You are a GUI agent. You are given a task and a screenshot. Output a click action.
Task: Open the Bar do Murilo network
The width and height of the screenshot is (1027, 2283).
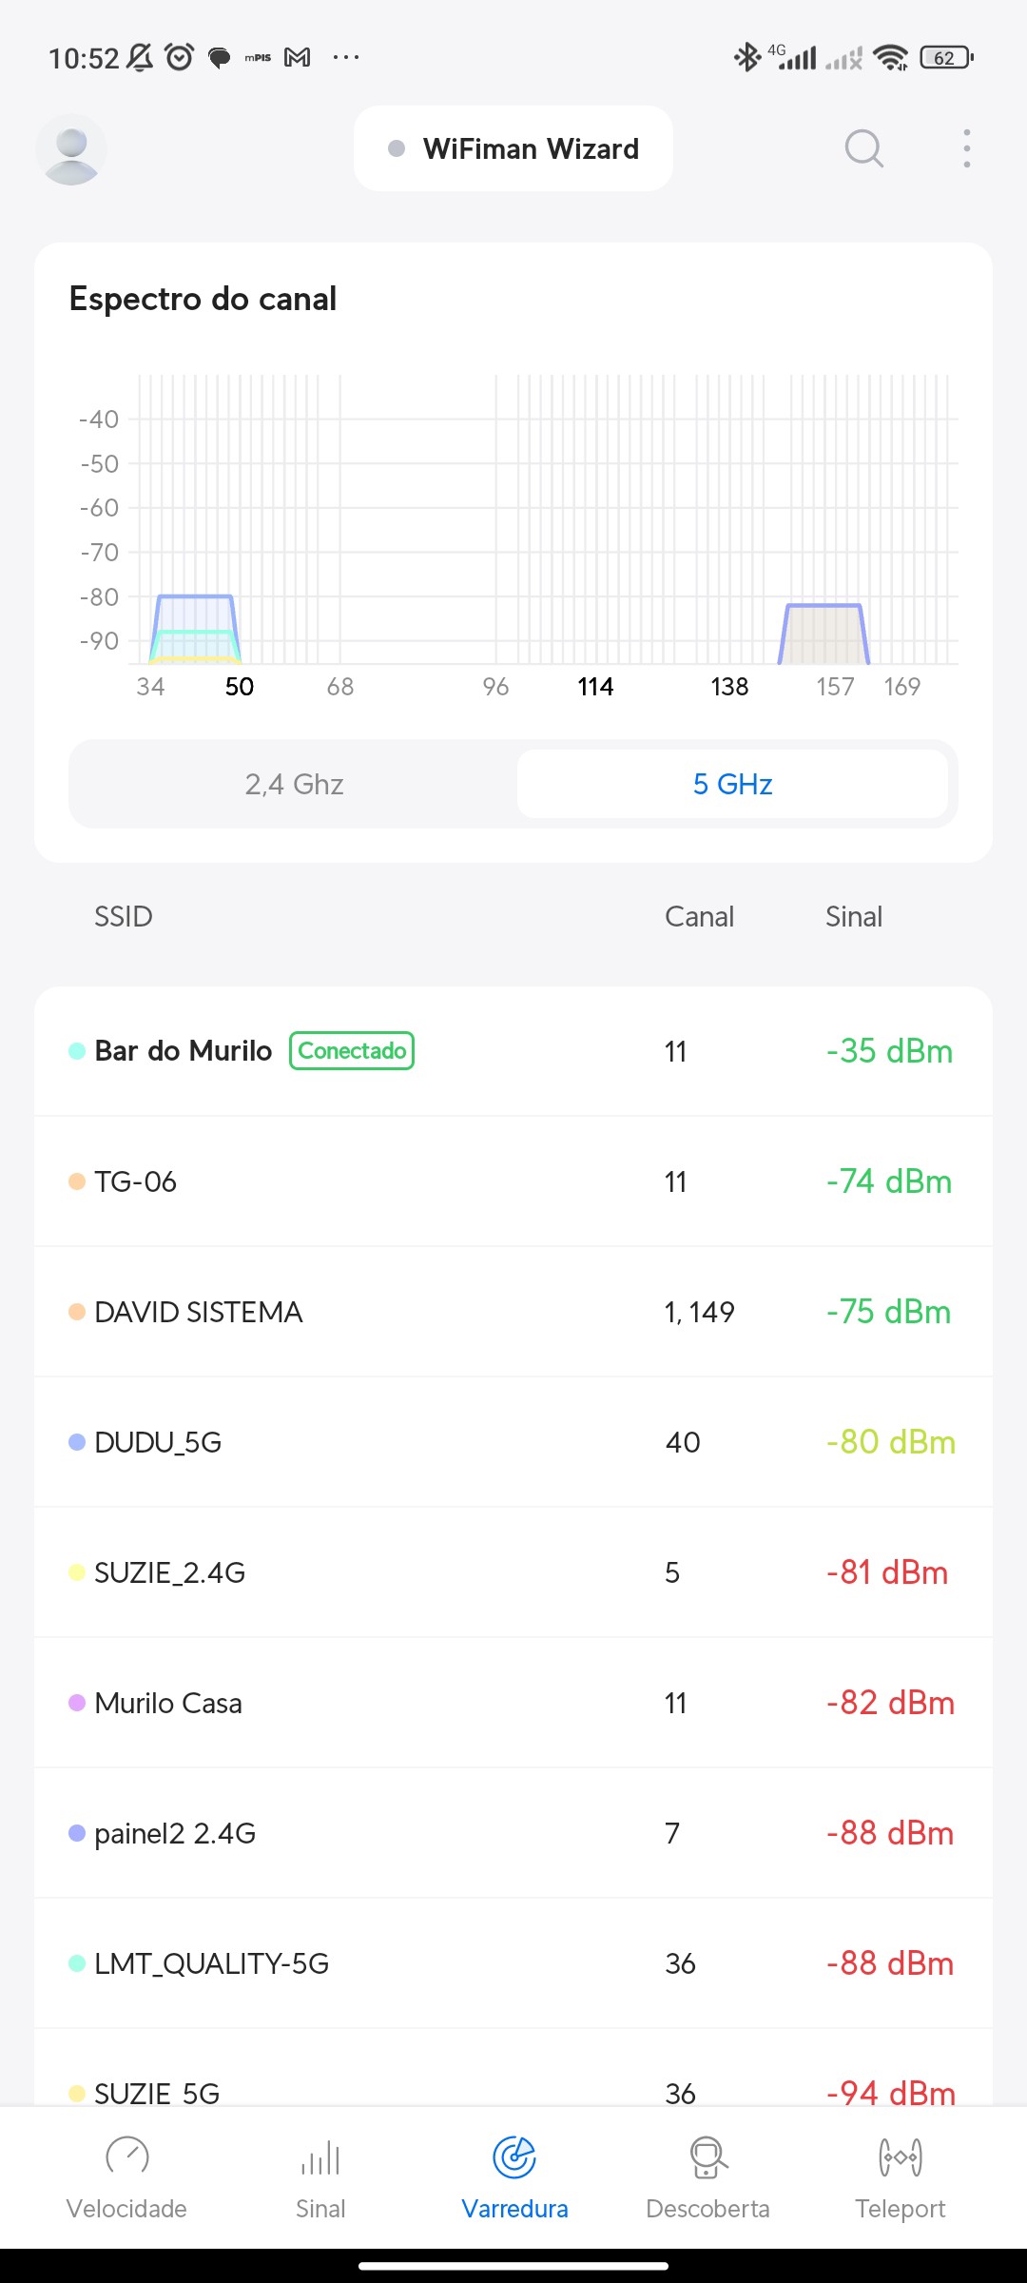[184, 1051]
